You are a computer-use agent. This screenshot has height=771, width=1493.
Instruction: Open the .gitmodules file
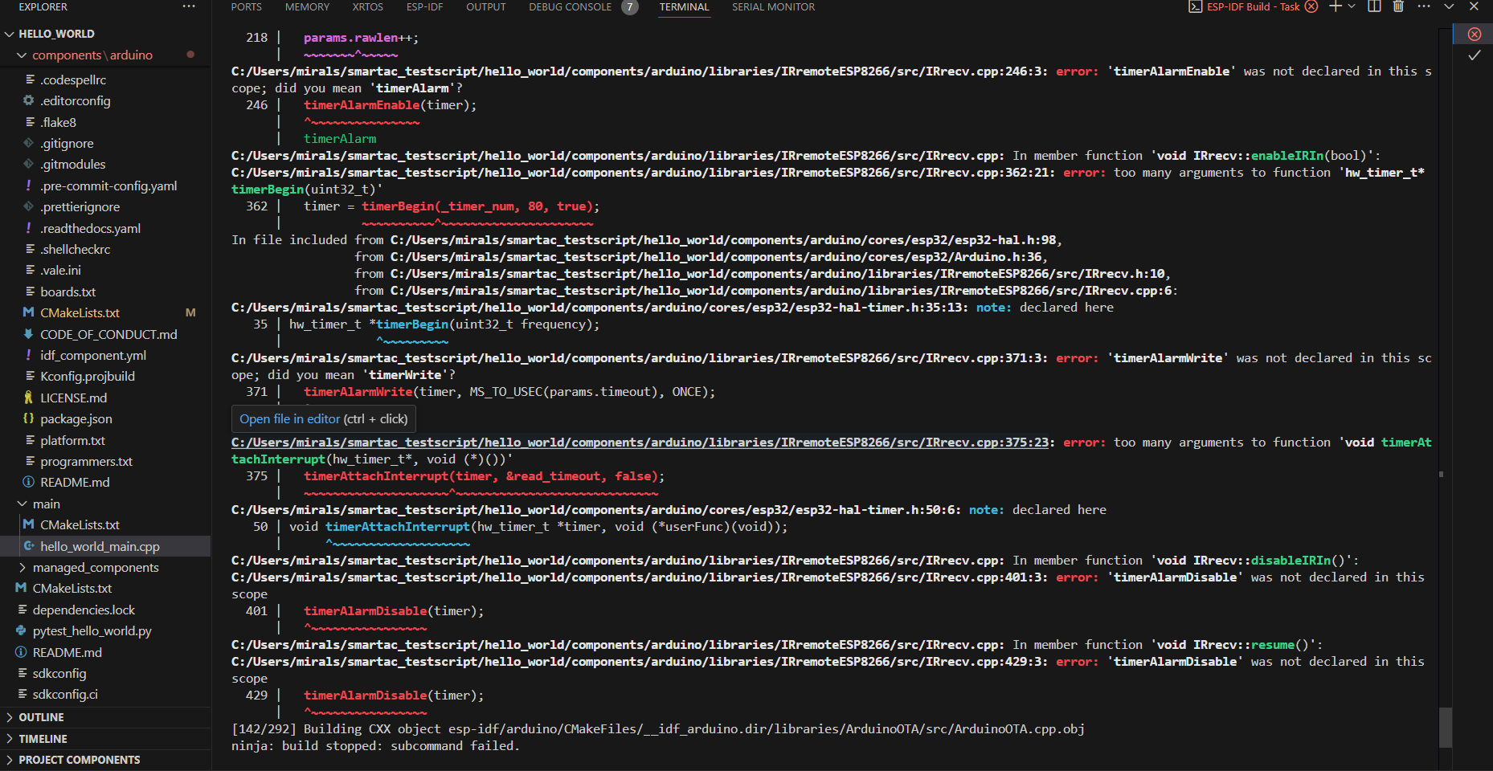point(73,165)
